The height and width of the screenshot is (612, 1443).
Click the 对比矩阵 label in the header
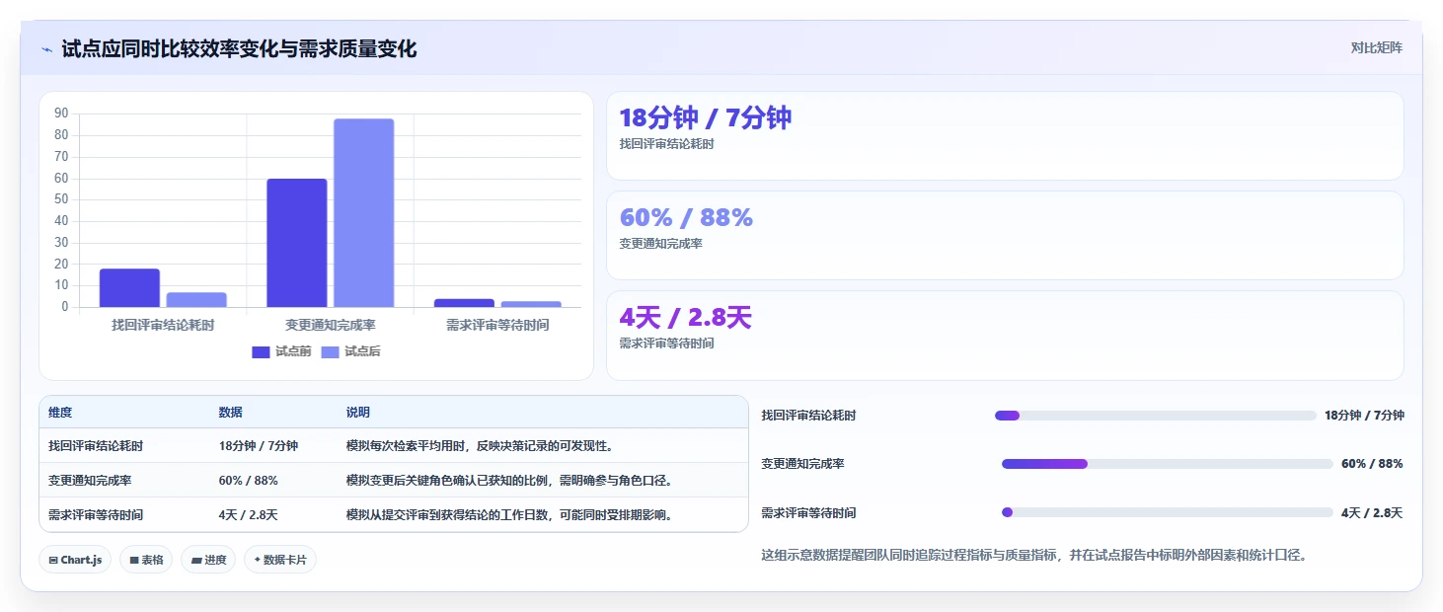1376,47
